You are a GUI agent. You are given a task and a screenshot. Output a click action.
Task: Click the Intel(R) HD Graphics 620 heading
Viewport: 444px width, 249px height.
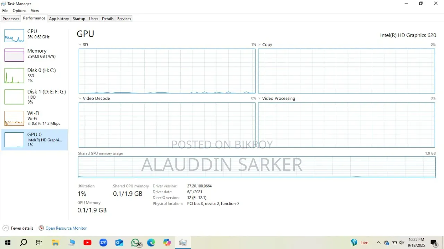click(408, 35)
